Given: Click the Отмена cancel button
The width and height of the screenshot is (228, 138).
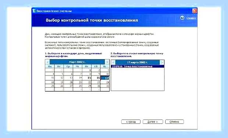Looking at the screenshot, I should pos(174,122).
